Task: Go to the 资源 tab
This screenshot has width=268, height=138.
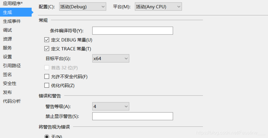Action: click(7, 39)
